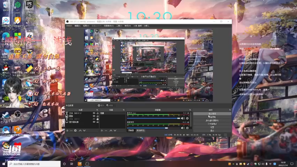
Task: Move scene up with the arrow icon
Action: [x=111, y=131]
